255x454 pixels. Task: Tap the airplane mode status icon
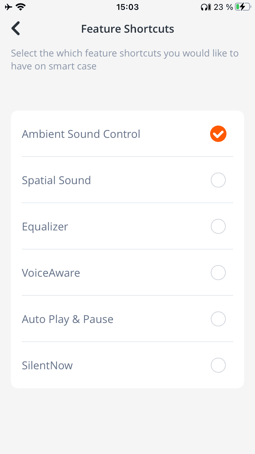pos(9,7)
